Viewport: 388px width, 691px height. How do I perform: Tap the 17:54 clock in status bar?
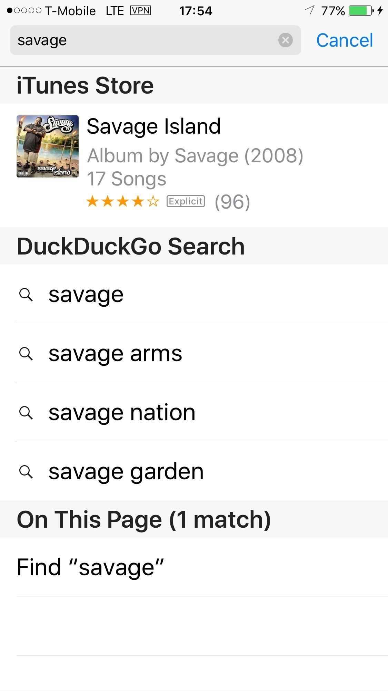click(x=196, y=11)
